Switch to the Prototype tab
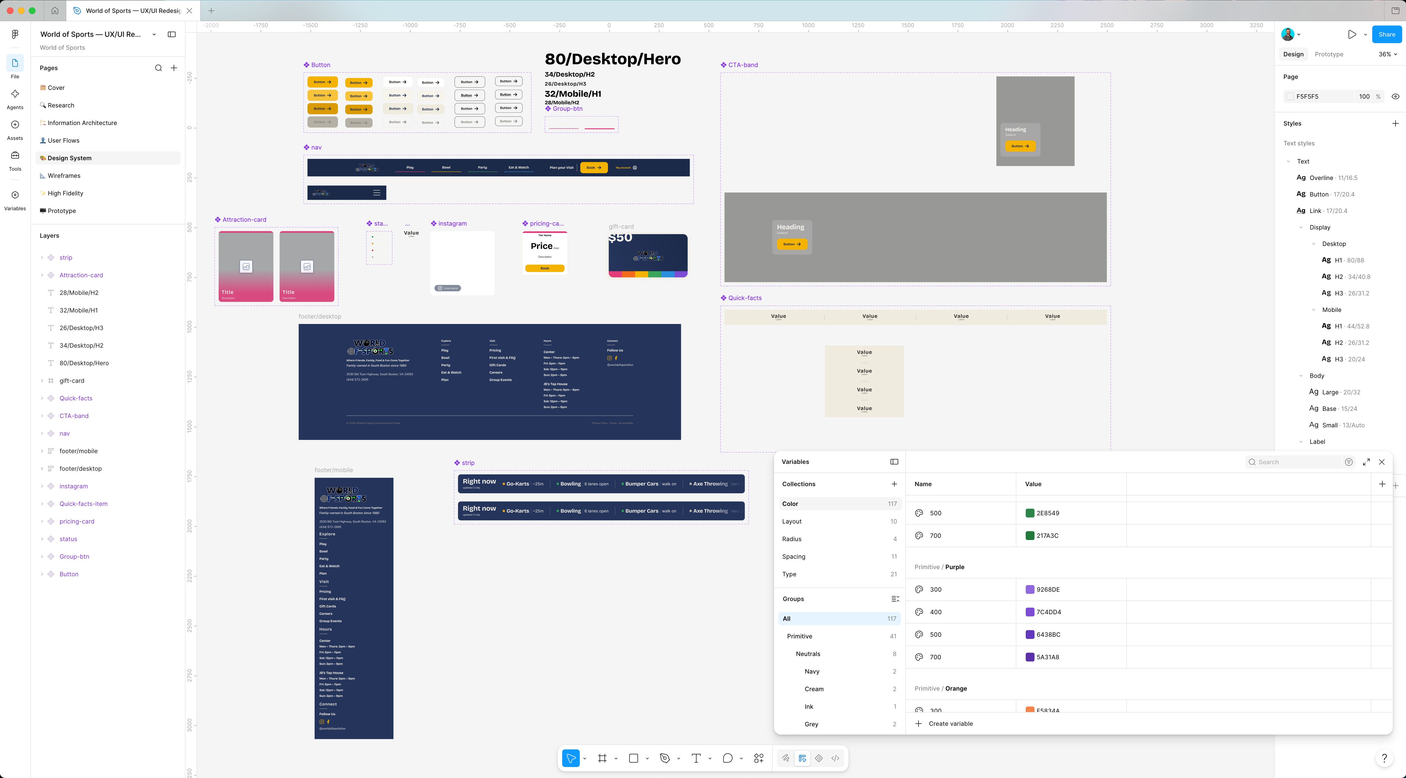The image size is (1406, 778). (1329, 54)
